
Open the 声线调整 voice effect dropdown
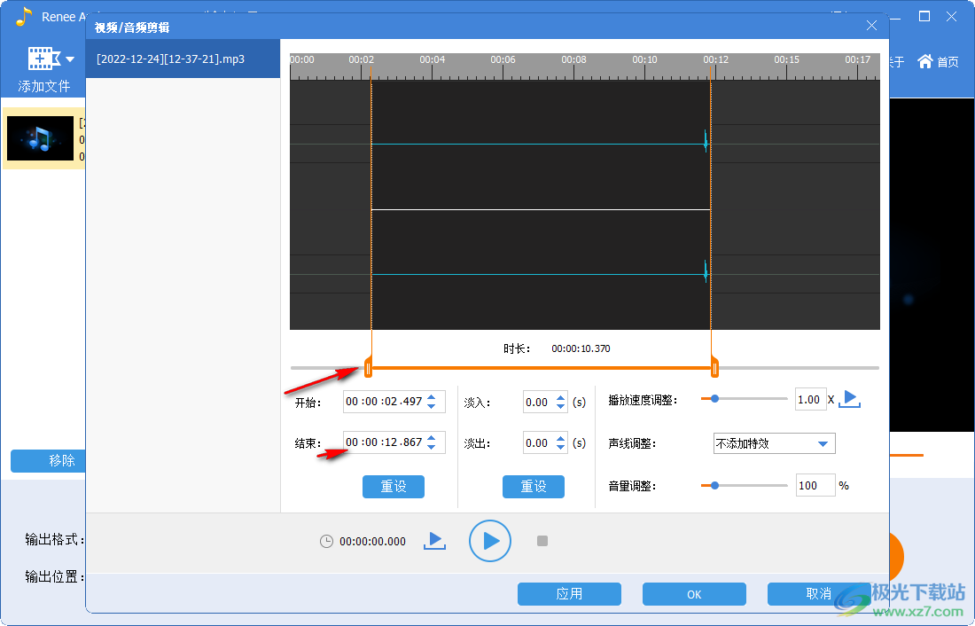coord(773,443)
